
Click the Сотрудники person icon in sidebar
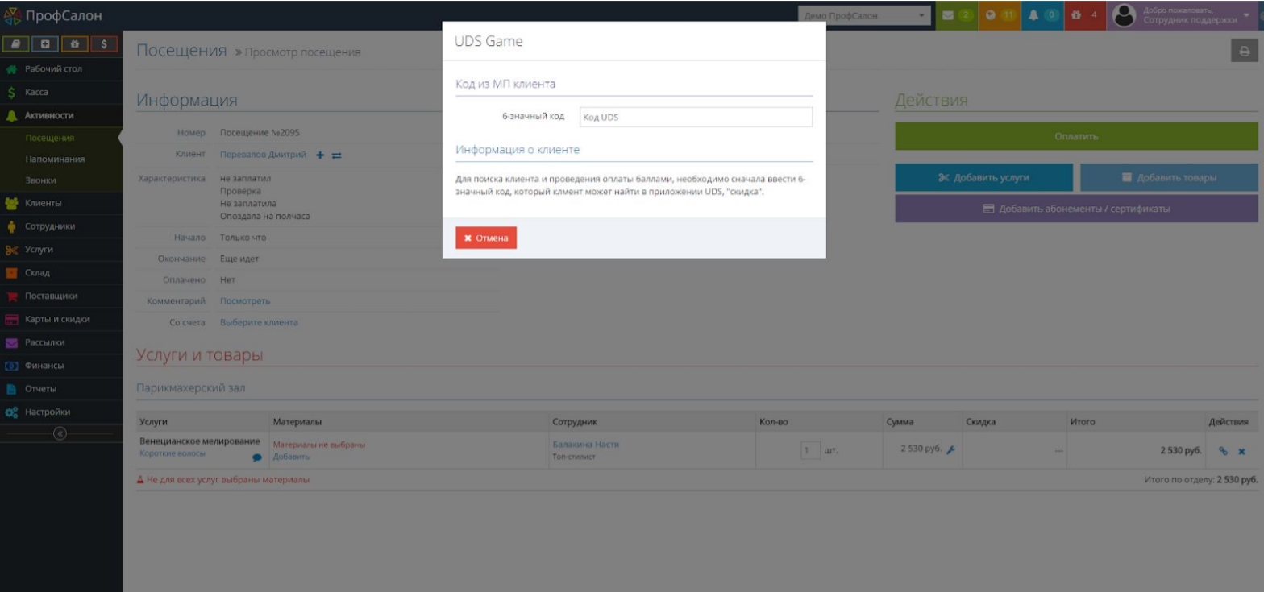(11, 227)
